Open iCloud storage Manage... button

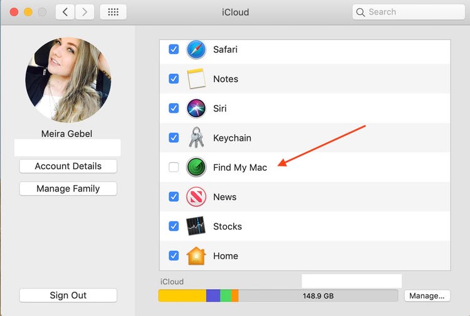(x=427, y=295)
